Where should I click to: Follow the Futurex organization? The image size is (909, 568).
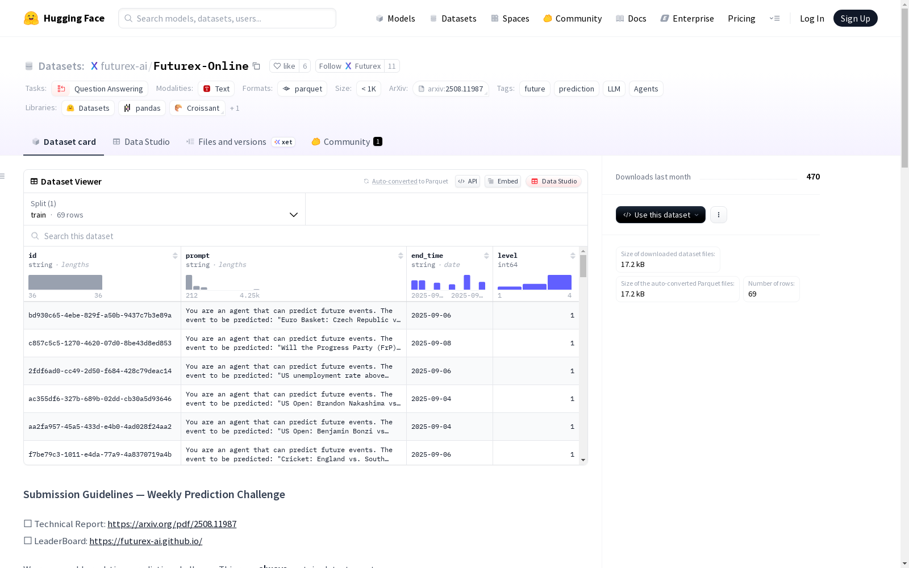[x=350, y=66]
